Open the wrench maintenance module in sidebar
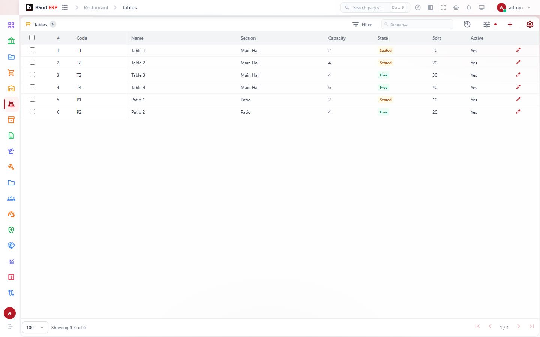 [x=11, y=167]
